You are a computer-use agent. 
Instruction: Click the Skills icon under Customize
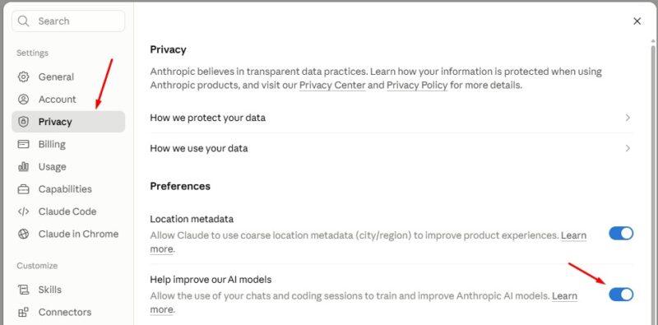pyautogui.click(x=24, y=290)
